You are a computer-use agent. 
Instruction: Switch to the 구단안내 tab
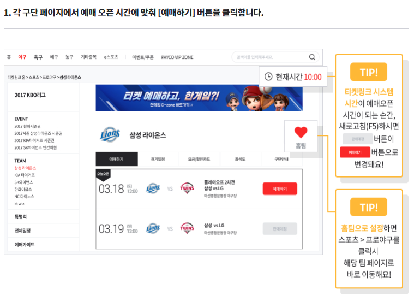(x=281, y=159)
